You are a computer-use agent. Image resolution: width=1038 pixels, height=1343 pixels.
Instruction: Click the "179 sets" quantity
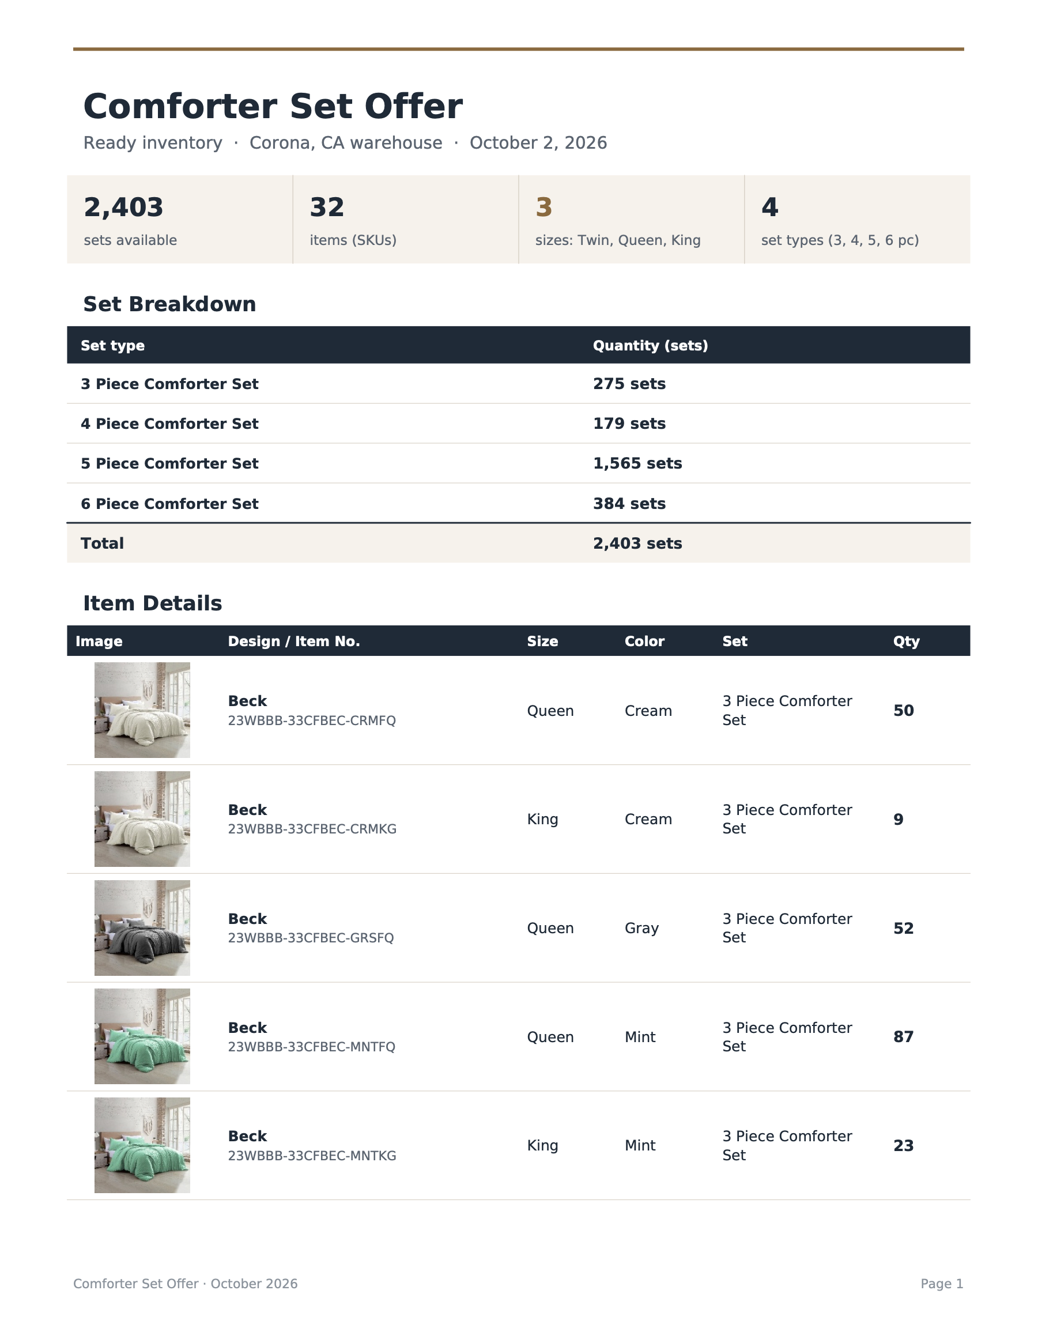(629, 424)
